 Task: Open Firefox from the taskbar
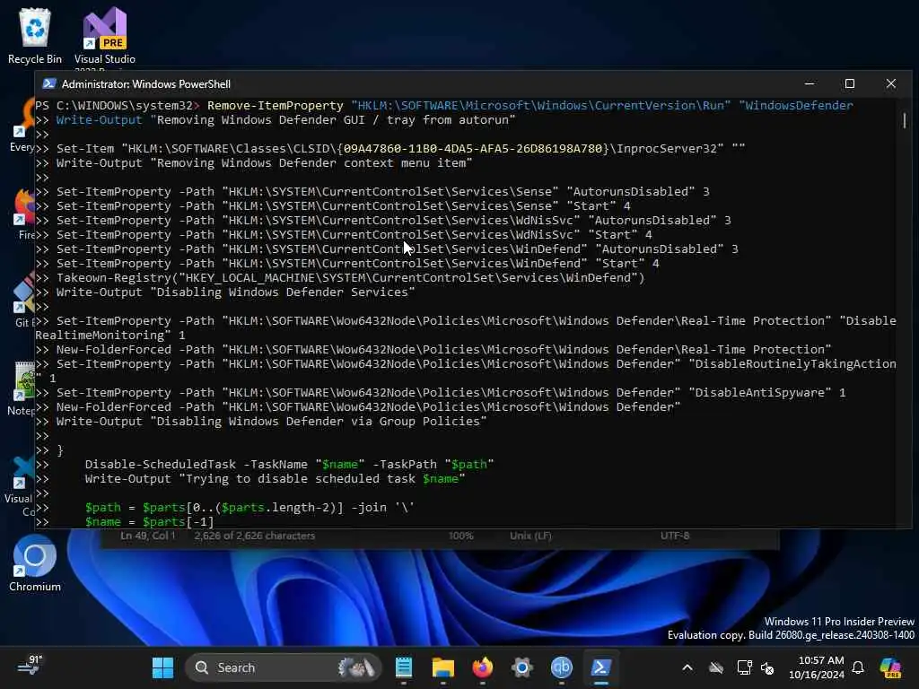click(x=482, y=667)
